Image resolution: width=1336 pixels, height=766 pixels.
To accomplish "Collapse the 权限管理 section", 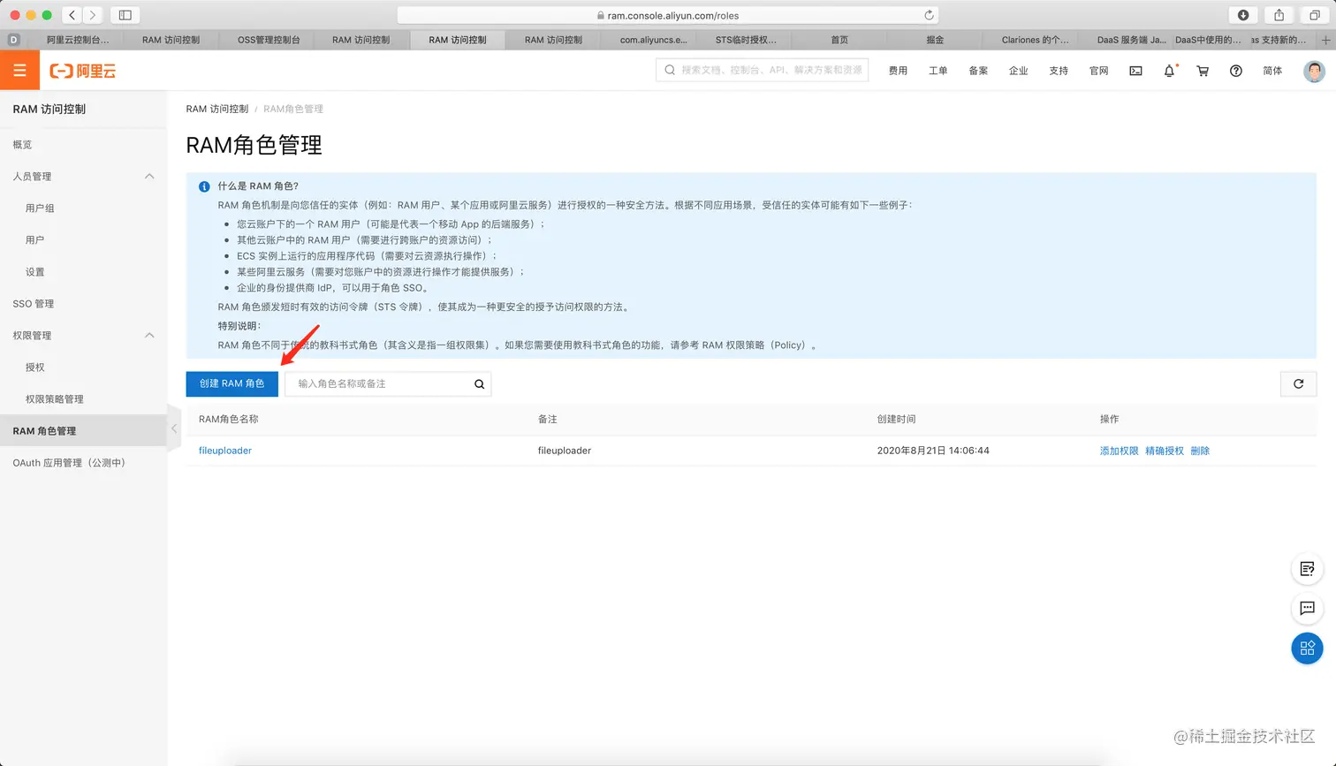I will tap(149, 335).
